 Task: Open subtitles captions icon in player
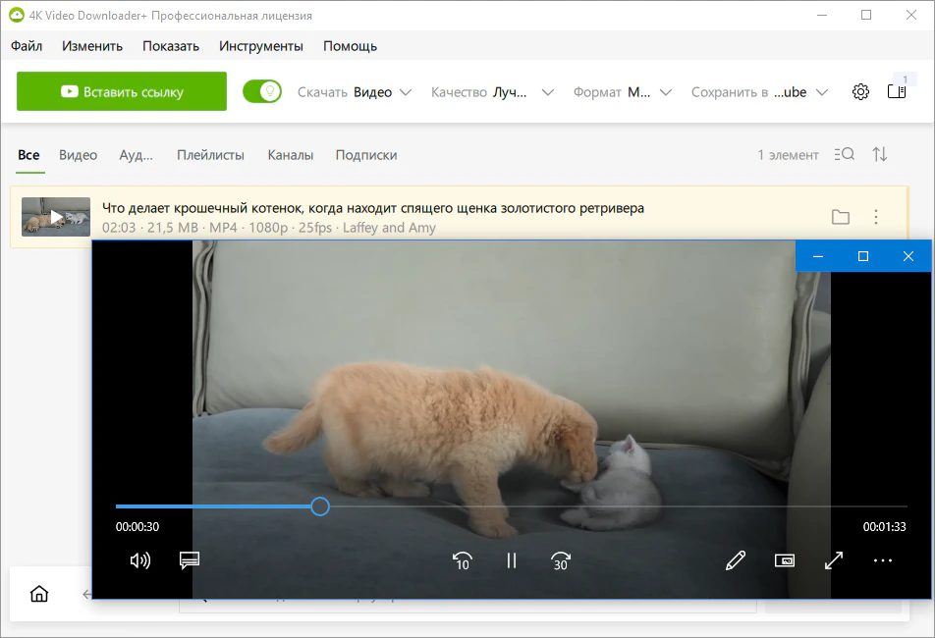(190, 560)
